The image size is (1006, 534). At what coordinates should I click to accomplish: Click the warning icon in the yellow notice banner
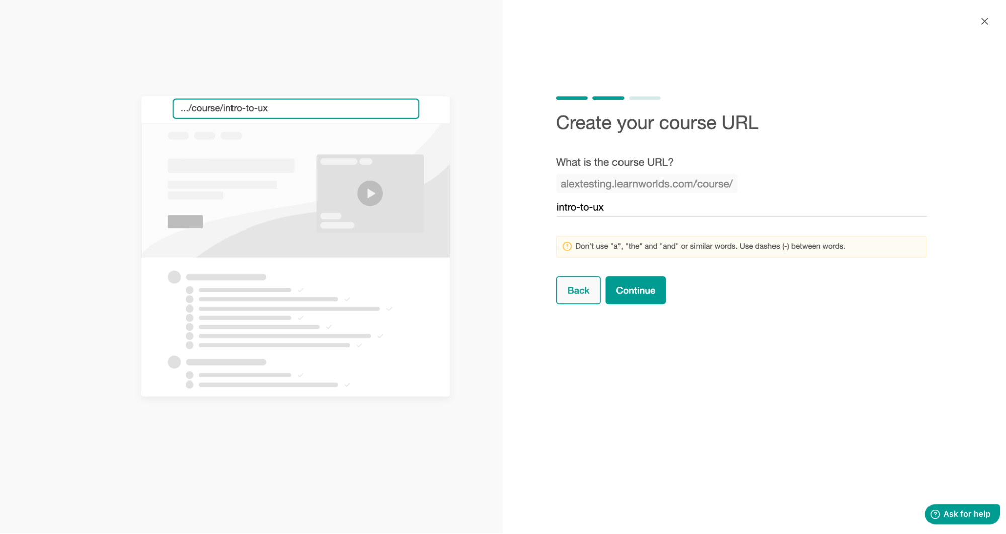click(x=566, y=246)
